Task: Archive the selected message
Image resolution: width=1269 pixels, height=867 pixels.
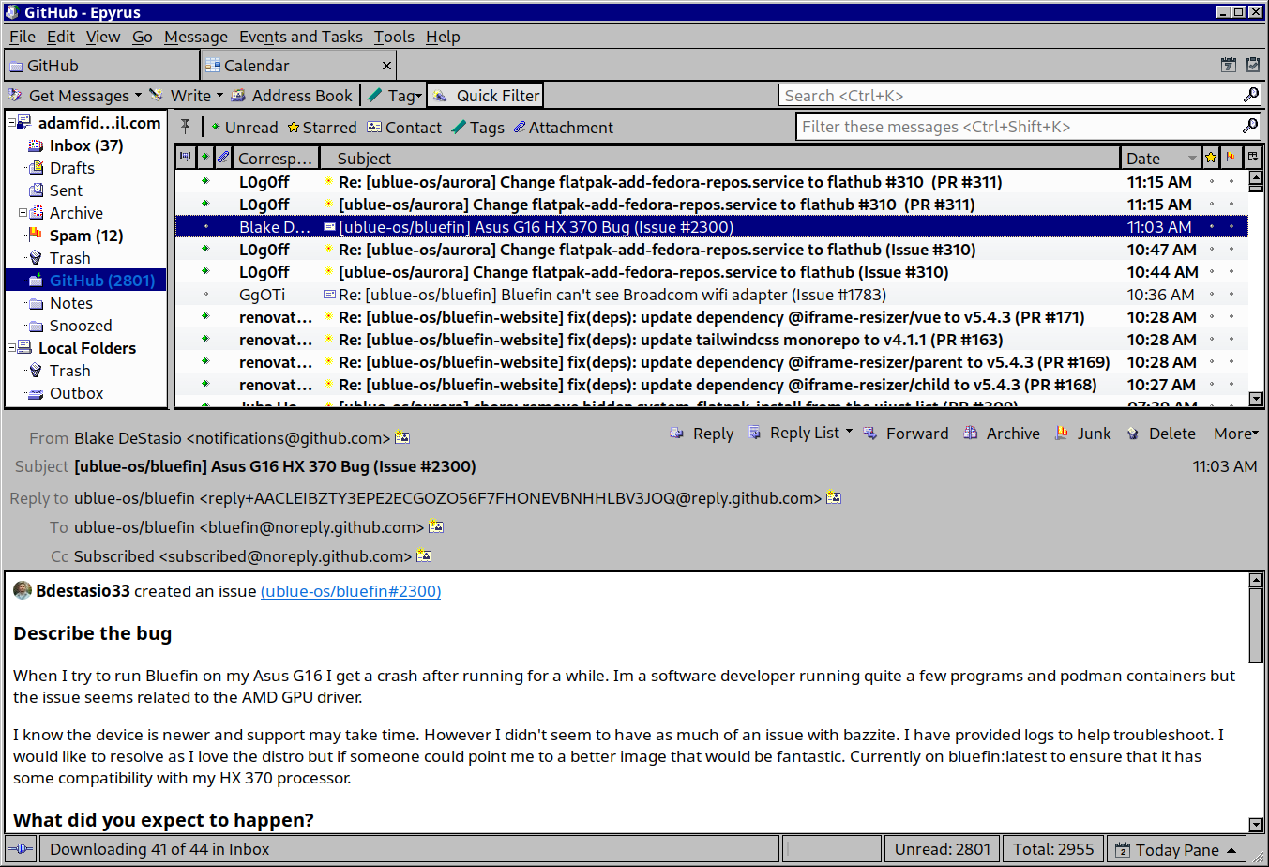Action: 1002,433
